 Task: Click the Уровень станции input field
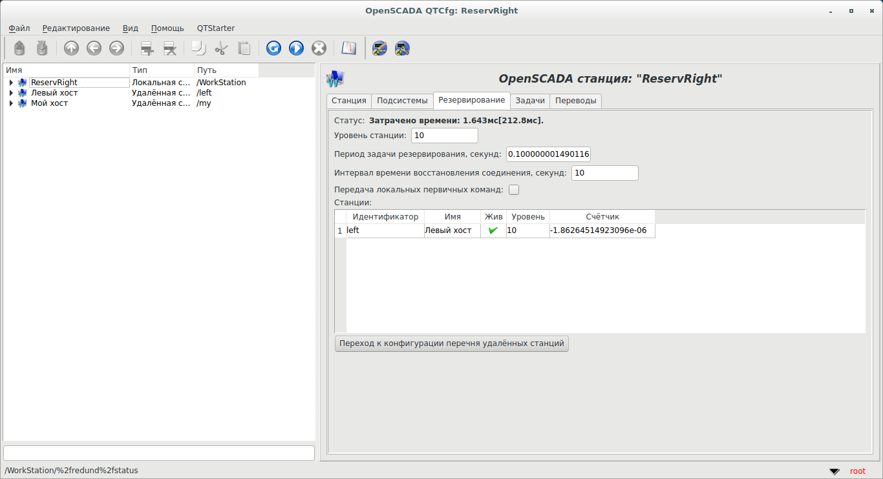(444, 136)
